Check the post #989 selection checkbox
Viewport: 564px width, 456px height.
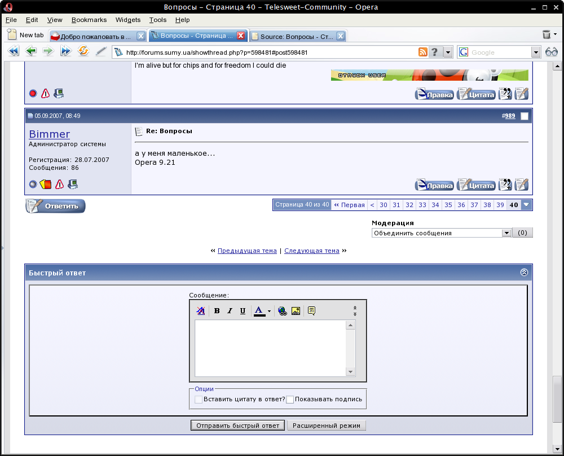pos(525,116)
